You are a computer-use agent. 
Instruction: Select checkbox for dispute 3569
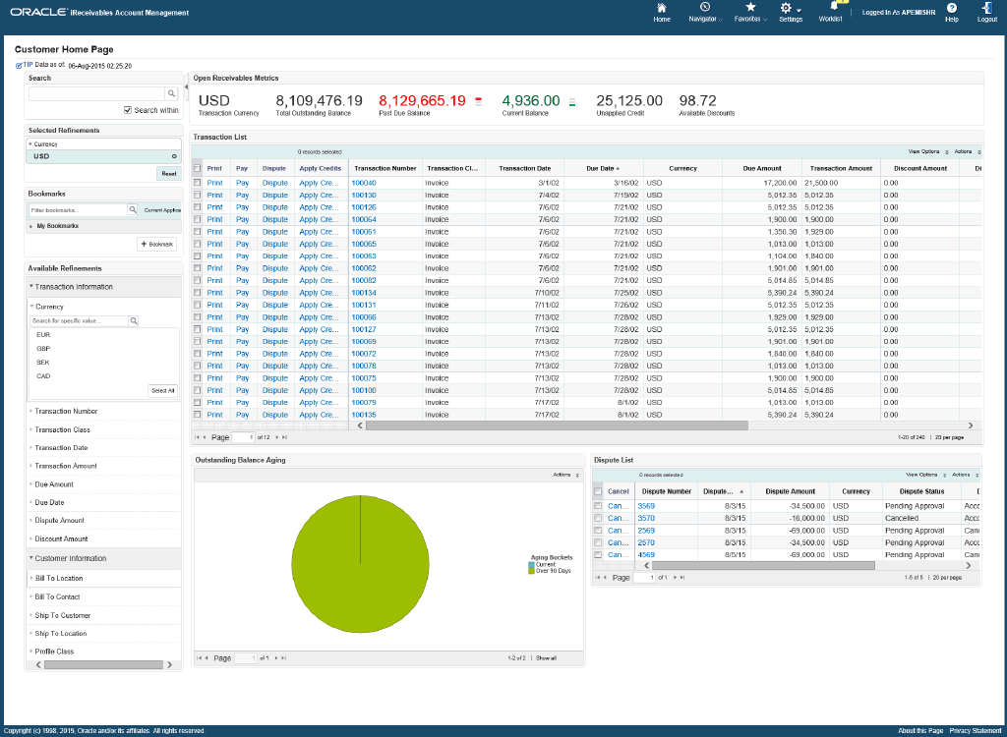pos(598,506)
